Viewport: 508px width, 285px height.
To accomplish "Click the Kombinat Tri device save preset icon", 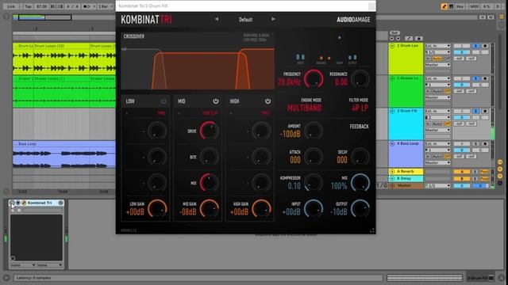I will pyautogui.click(x=60, y=203).
